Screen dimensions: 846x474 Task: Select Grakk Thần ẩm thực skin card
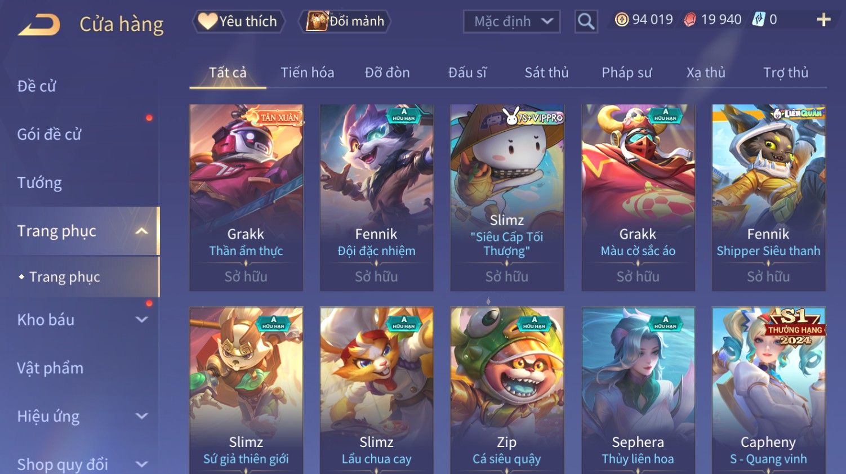tap(246, 198)
